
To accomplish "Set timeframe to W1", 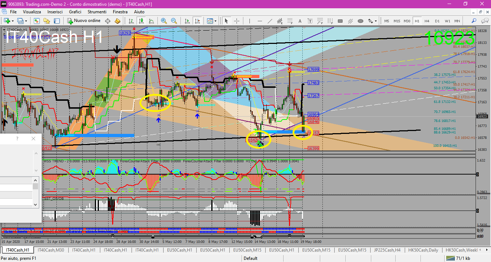I will click(x=447, y=21).
